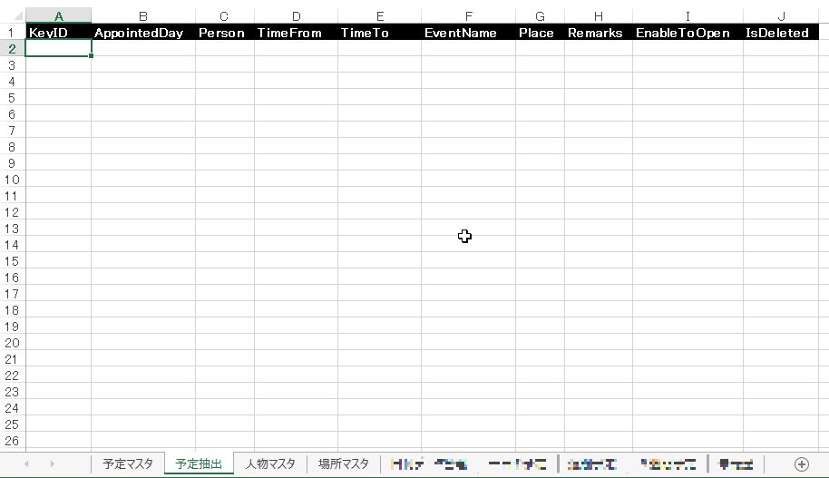Select column I header
This screenshot has width=829, height=478.
click(688, 15)
